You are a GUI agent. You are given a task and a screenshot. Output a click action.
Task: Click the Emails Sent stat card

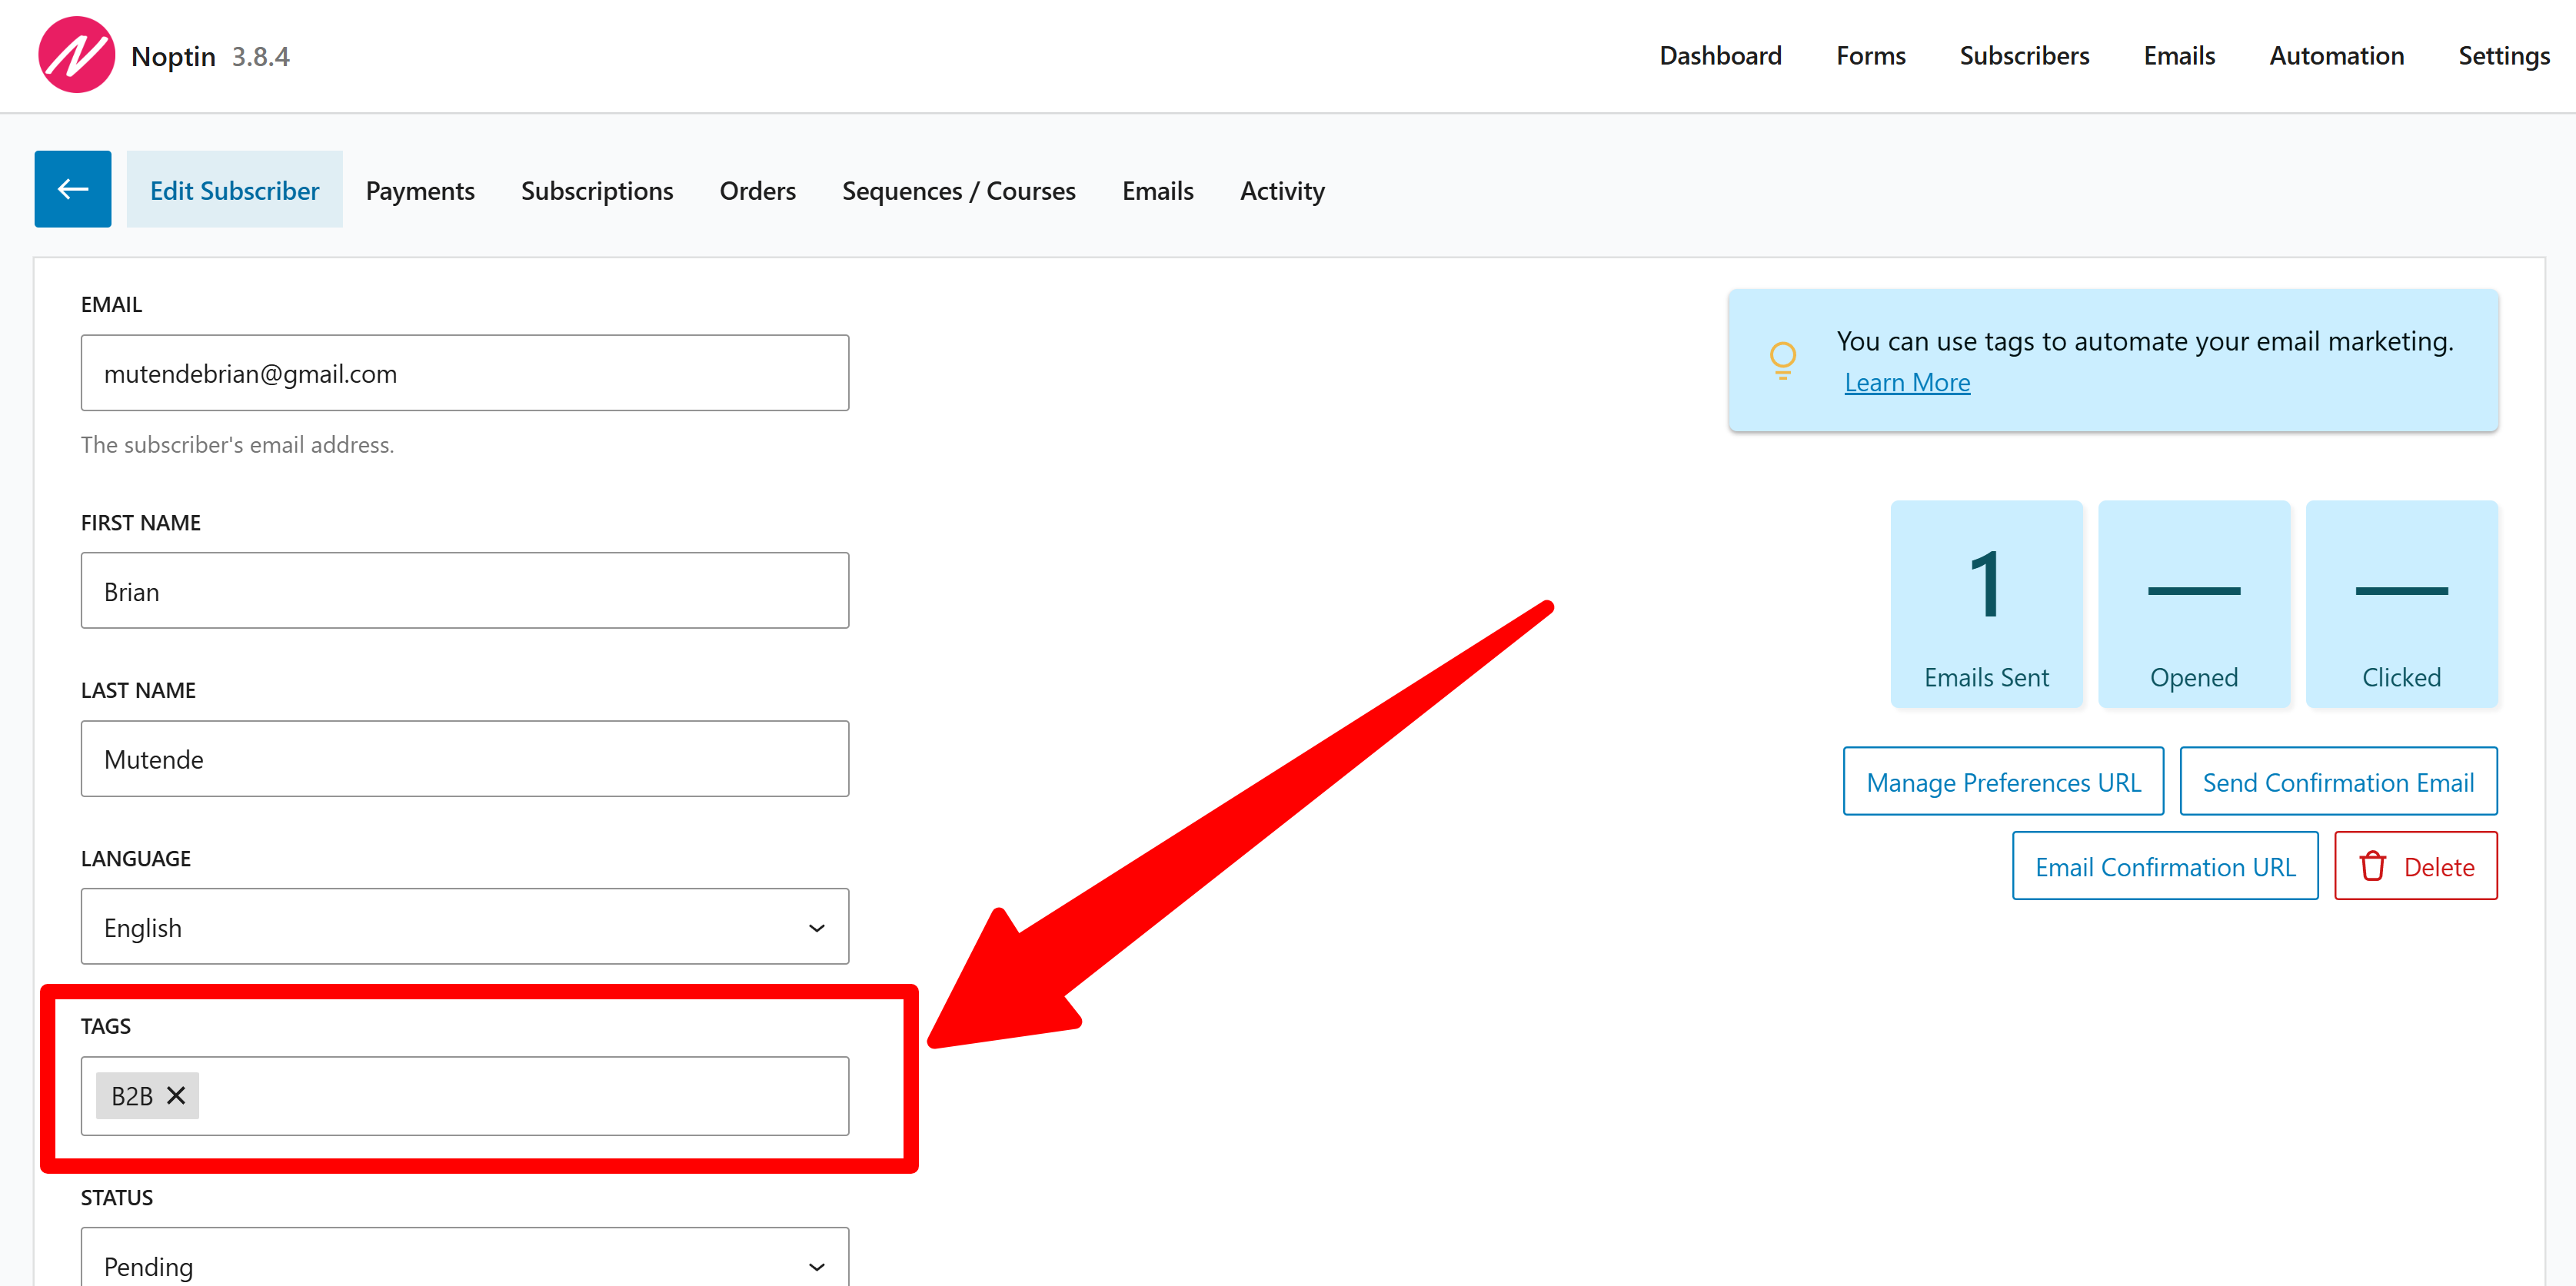click(x=1986, y=604)
